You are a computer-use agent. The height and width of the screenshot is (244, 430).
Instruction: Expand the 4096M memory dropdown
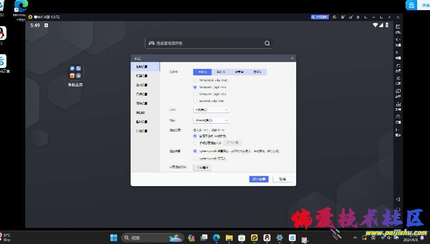211,120
